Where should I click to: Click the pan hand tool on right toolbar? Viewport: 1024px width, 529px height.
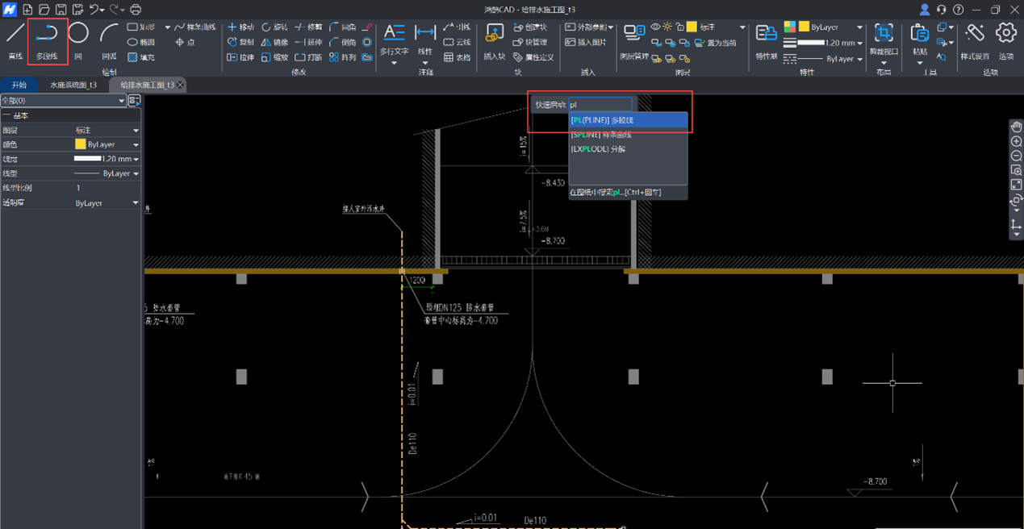[x=1016, y=127]
